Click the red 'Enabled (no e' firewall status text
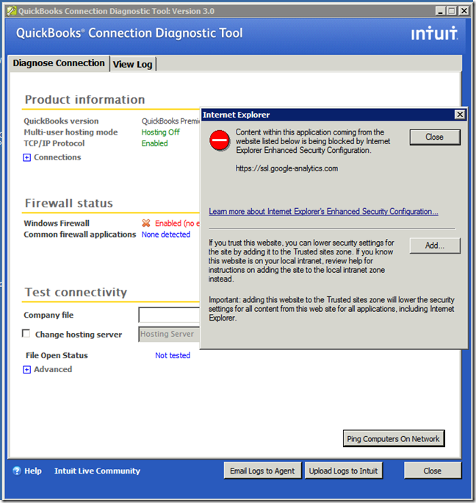Screen dimensions: 476x503 [x=177, y=223]
